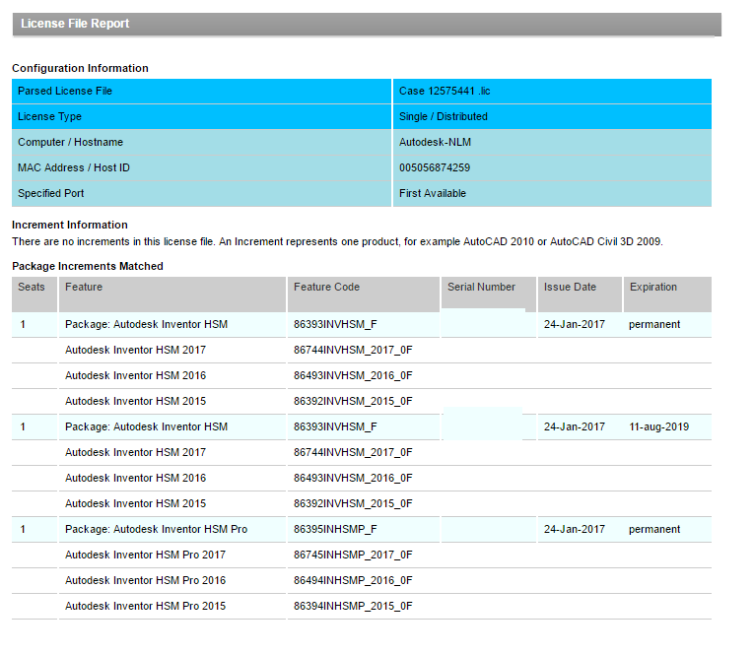The height and width of the screenshot is (654, 753).
Task: Select the Single / Distributed value
Action: point(443,116)
